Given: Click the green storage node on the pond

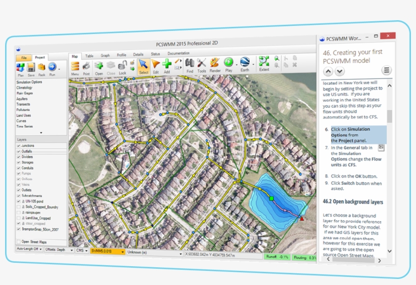Looking at the screenshot, I should pyautogui.click(x=271, y=198).
